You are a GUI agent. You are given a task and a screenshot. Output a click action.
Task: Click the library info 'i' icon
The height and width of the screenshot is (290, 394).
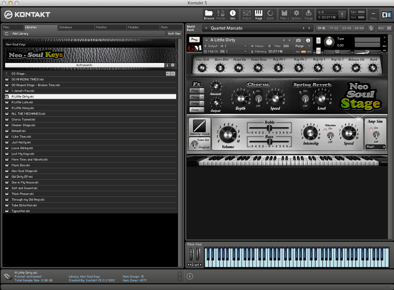pyautogui.click(x=167, y=65)
